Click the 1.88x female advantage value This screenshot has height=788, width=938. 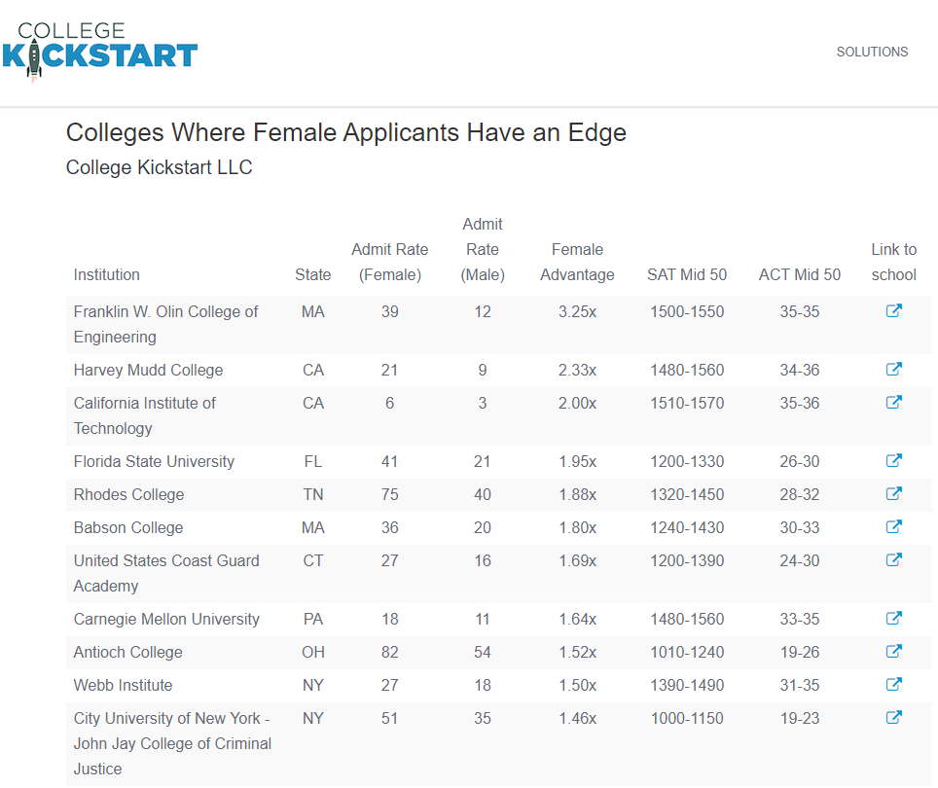tap(577, 494)
